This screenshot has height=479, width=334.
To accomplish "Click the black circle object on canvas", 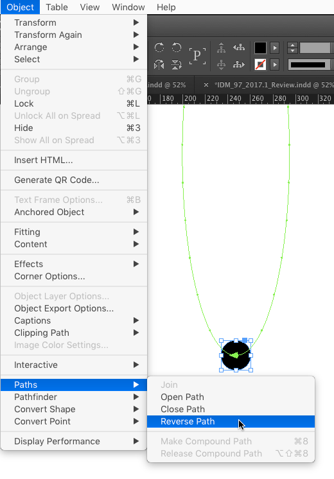I will [236, 356].
